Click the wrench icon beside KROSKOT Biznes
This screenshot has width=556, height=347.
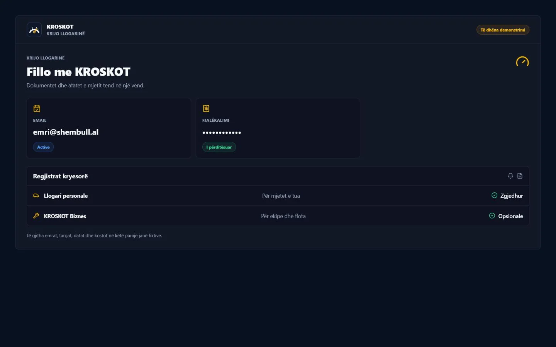(36, 216)
